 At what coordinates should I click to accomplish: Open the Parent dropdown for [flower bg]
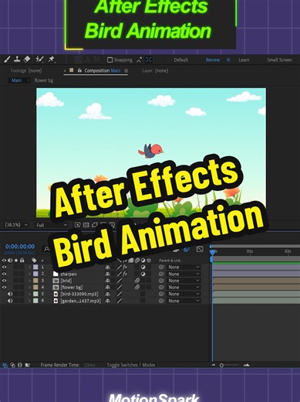184,288
